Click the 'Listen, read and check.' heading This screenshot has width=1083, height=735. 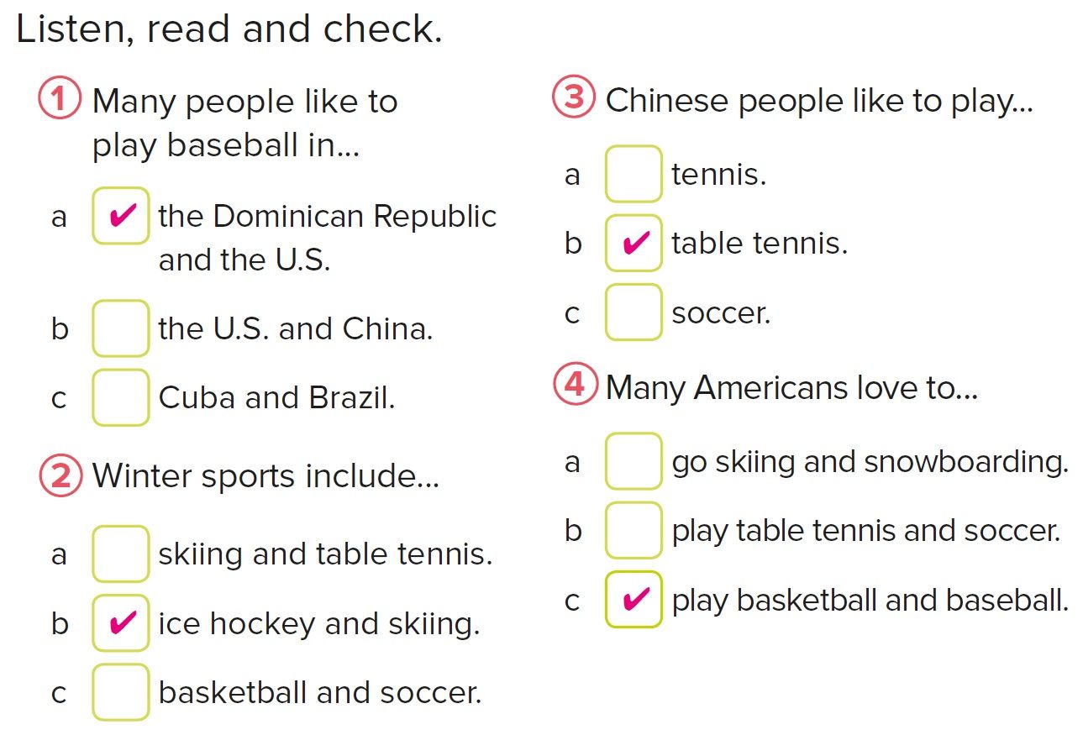tap(229, 30)
